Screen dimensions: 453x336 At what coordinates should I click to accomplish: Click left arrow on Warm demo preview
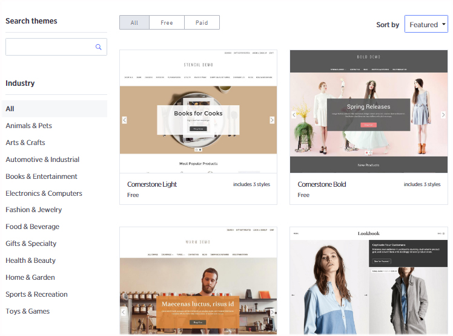pyautogui.click(x=124, y=312)
